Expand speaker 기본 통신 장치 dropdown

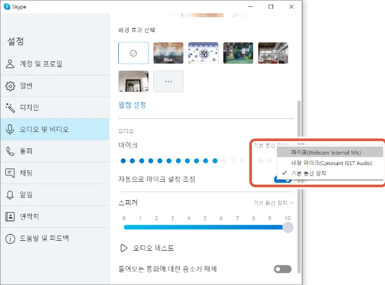pos(274,203)
